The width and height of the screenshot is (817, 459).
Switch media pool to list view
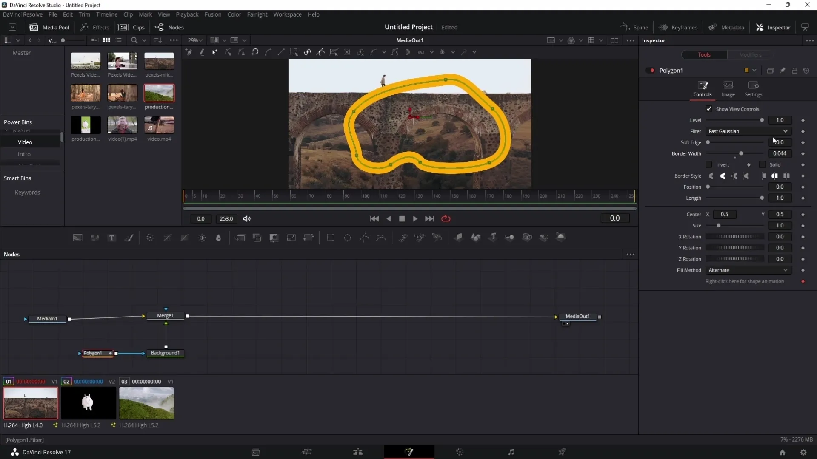point(119,40)
